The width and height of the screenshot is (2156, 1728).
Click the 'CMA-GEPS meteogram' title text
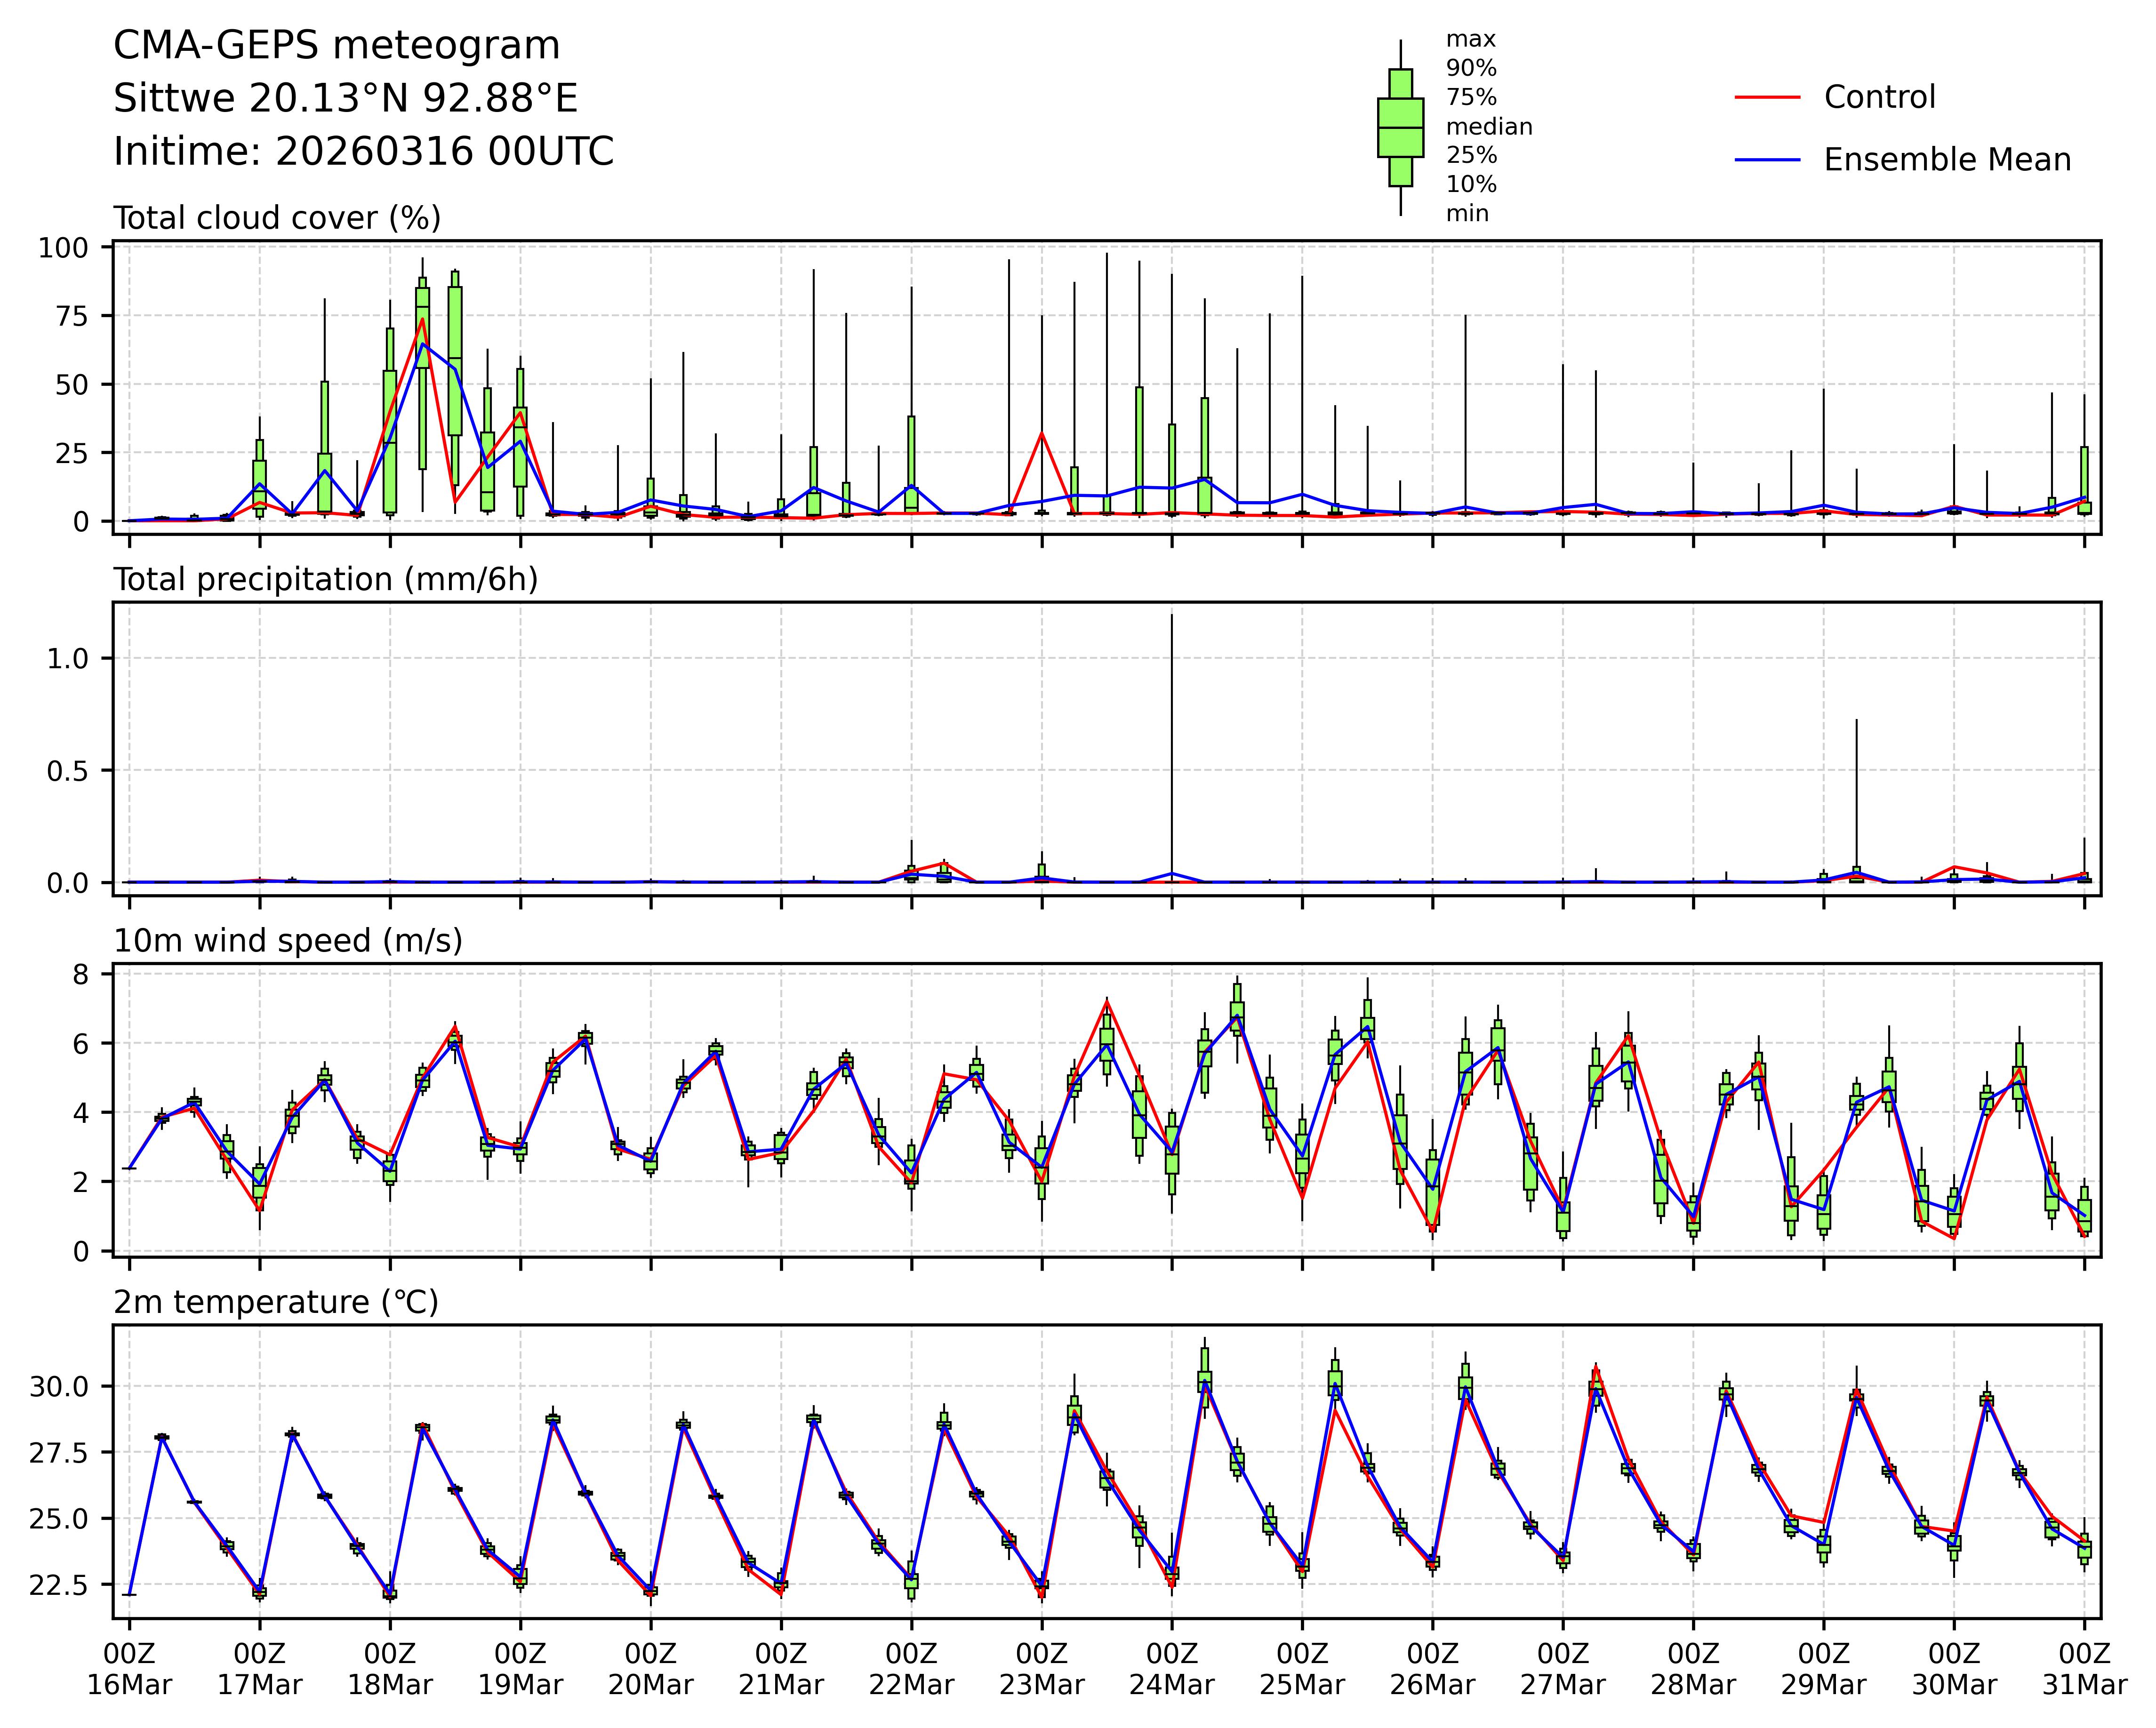(336, 46)
